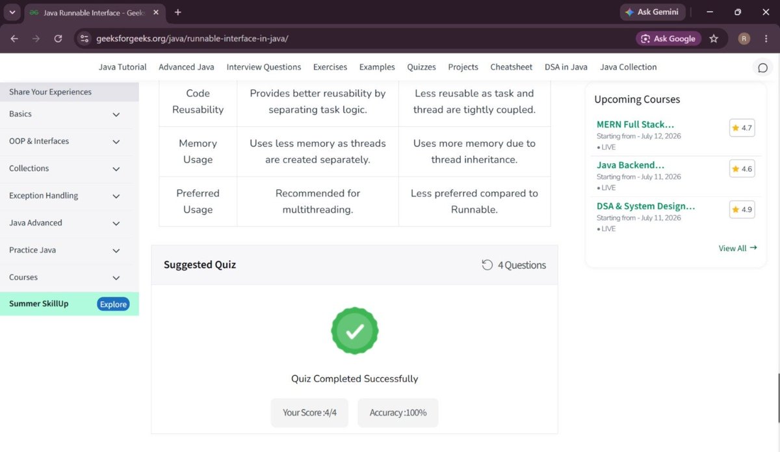780x452 pixels.
Task: Click View All courses link
Action: point(738,248)
